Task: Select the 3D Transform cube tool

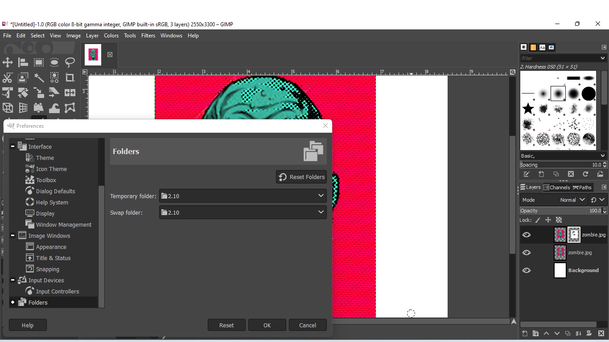Action: point(8,108)
